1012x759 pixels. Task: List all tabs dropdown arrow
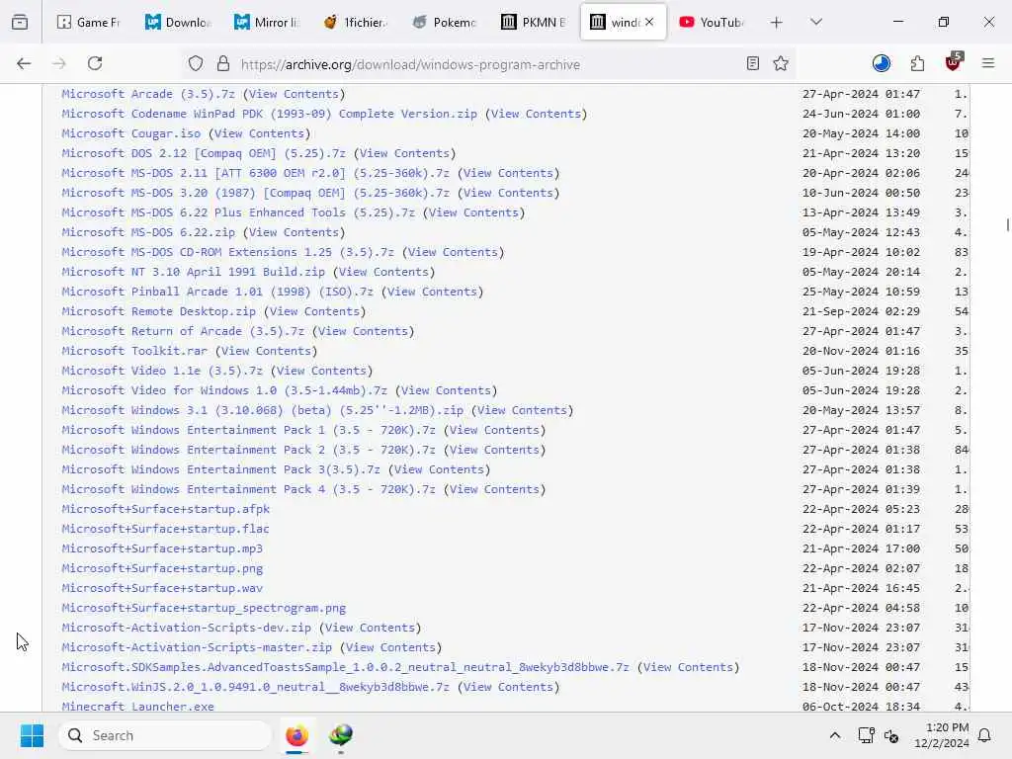(816, 22)
